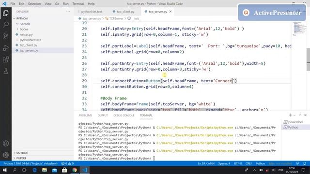Close the terminal panel
Viewport: 310px width, 174px height.
coord(306,115)
